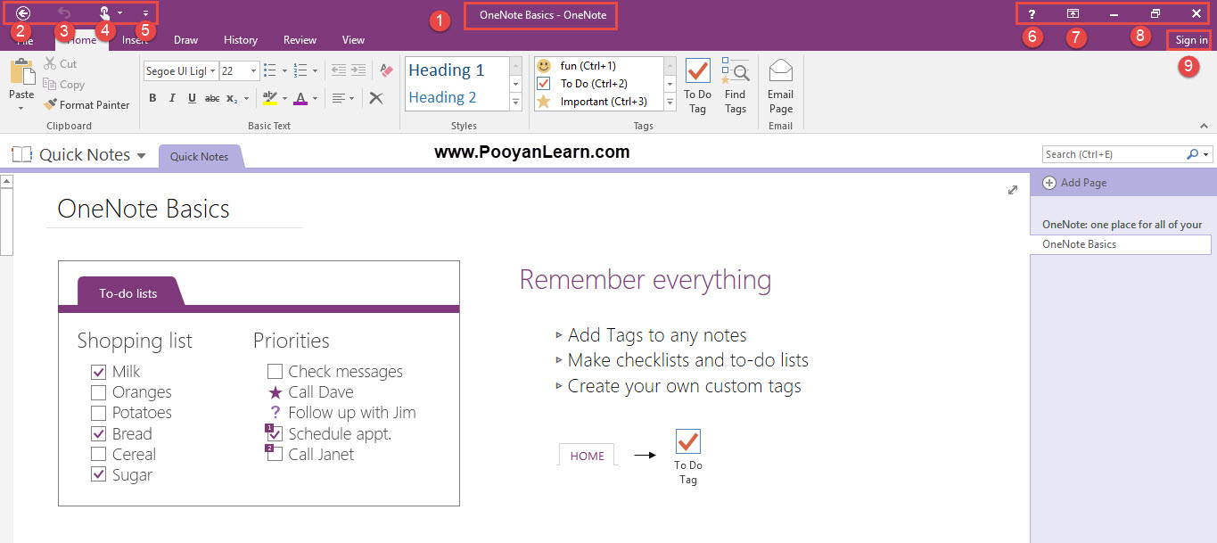Uncheck the Bread checkbox
The height and width of the screenshot is (543, 1217).
(99, 434)
